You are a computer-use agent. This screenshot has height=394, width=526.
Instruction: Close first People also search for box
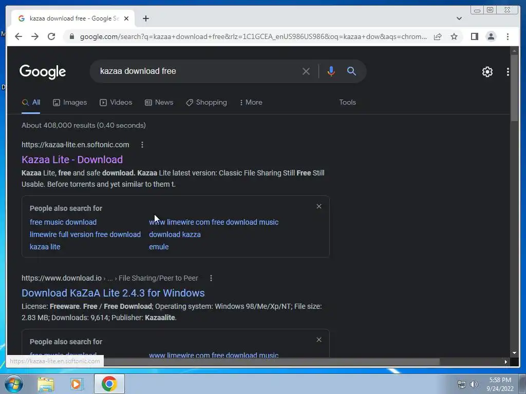pos(319,206)
